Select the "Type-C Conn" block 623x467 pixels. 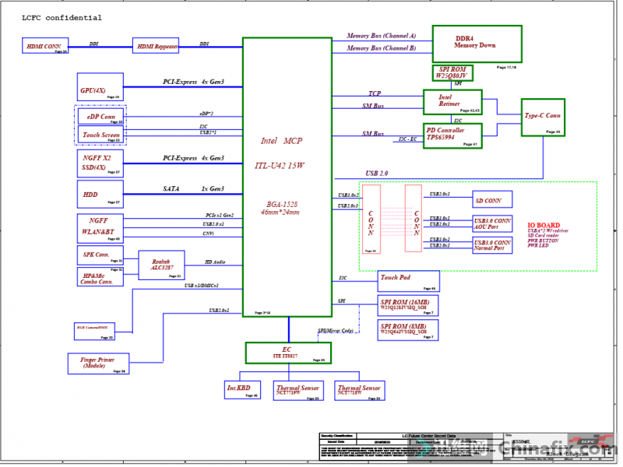coord(543,118)
